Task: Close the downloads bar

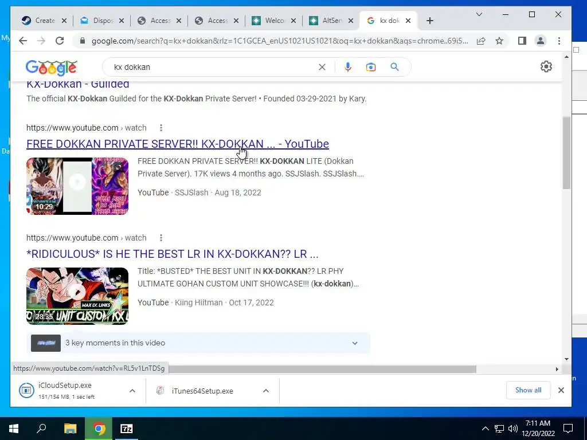Action: point(561,390)
